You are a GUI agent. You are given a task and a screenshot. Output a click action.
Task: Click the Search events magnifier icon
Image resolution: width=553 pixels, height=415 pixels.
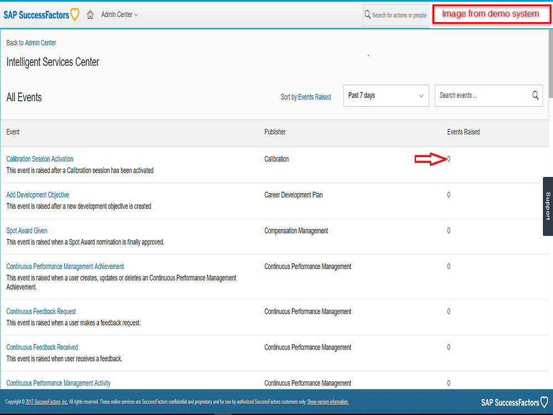pyautogui.click(x=535, y=95)
